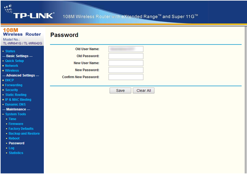The width and height of the screenshot is (247, 174).
Task: Click the Save button
Action: [x=120, y=91]
